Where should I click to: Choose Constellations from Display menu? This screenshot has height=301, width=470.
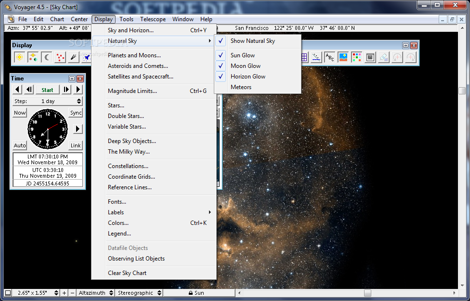coord(154,166)
